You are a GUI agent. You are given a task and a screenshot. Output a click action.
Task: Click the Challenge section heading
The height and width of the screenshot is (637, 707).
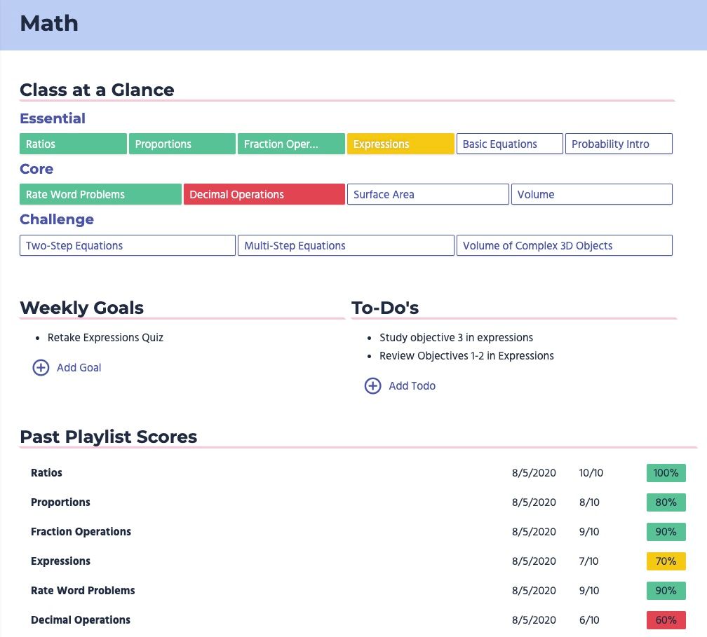point(57,219)
